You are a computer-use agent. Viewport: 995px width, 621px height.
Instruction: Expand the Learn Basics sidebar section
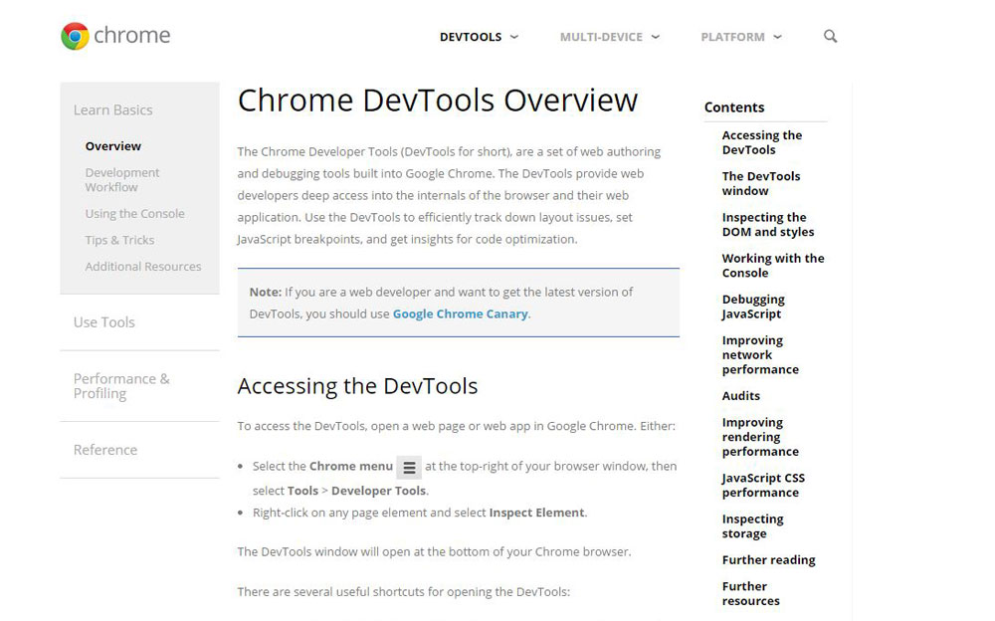click(113, 109)
